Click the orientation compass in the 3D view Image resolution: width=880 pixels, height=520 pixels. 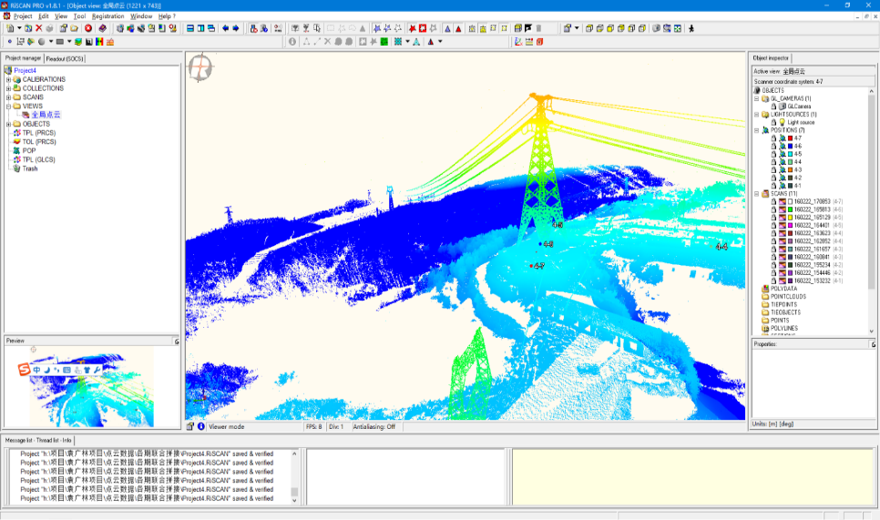tap(200, 68)
